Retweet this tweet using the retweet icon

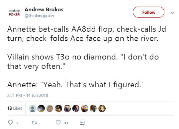34,123
